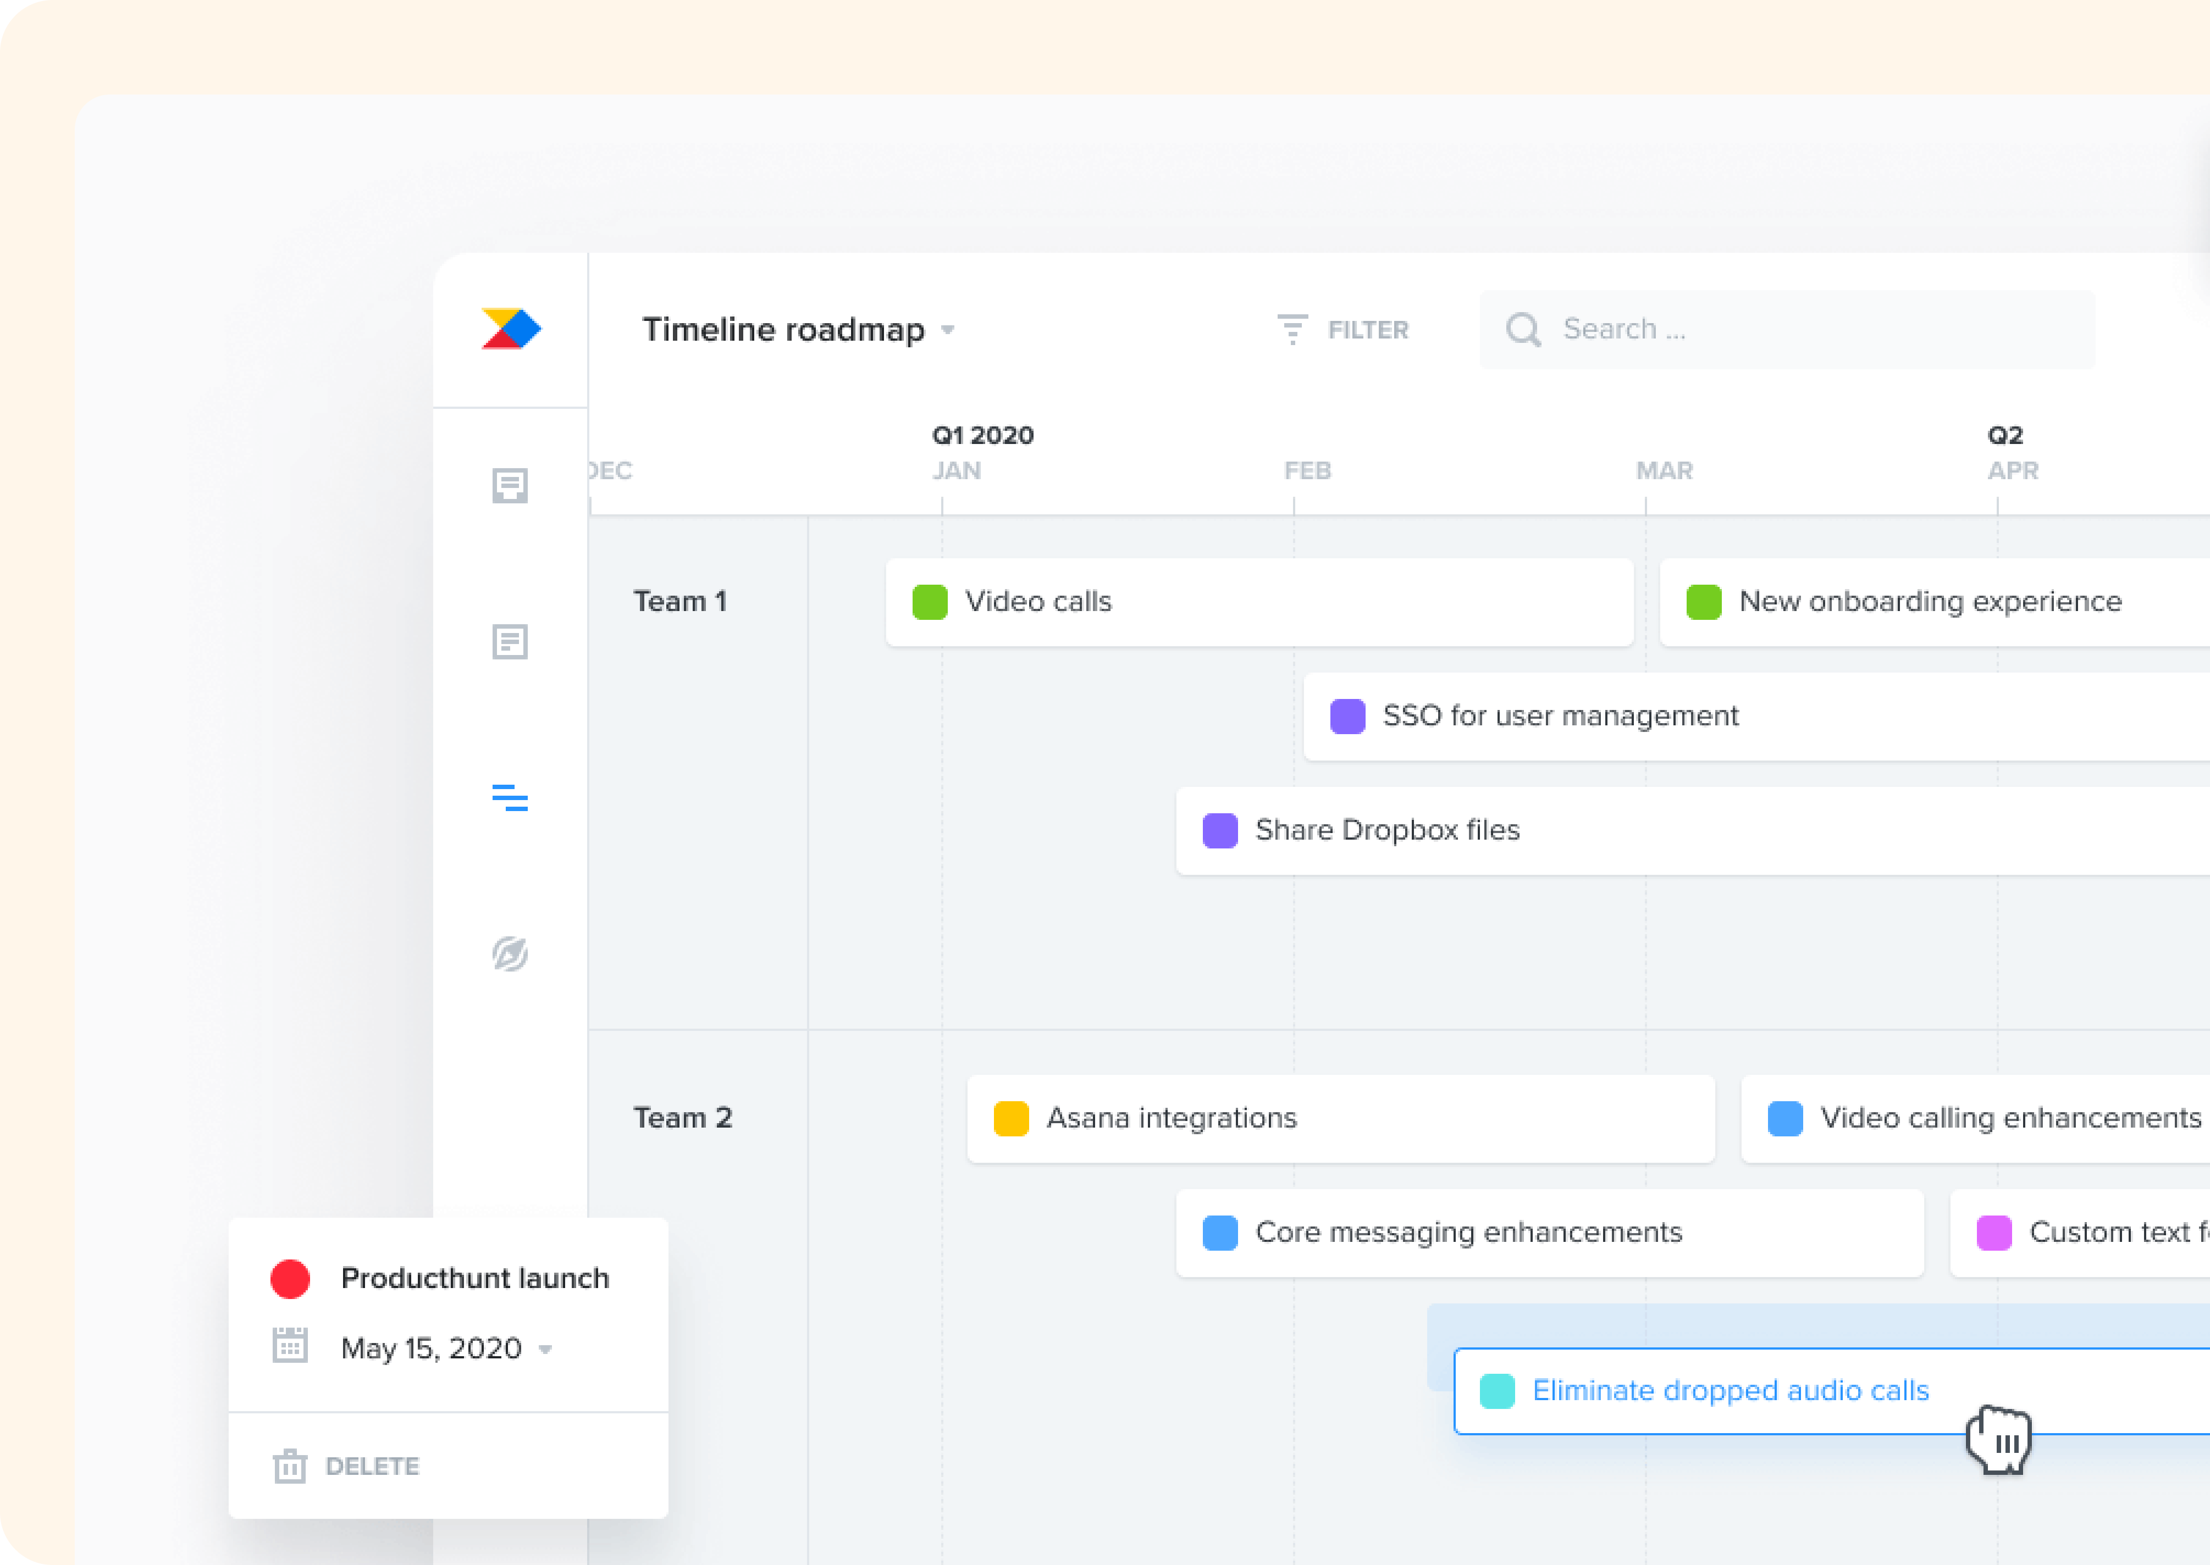
Task: Expand the Timeline roadmap view dropdown
Action: pos(948,330)
